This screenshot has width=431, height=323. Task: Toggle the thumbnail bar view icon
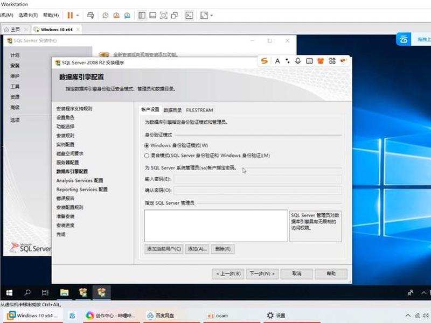(152, 16)
